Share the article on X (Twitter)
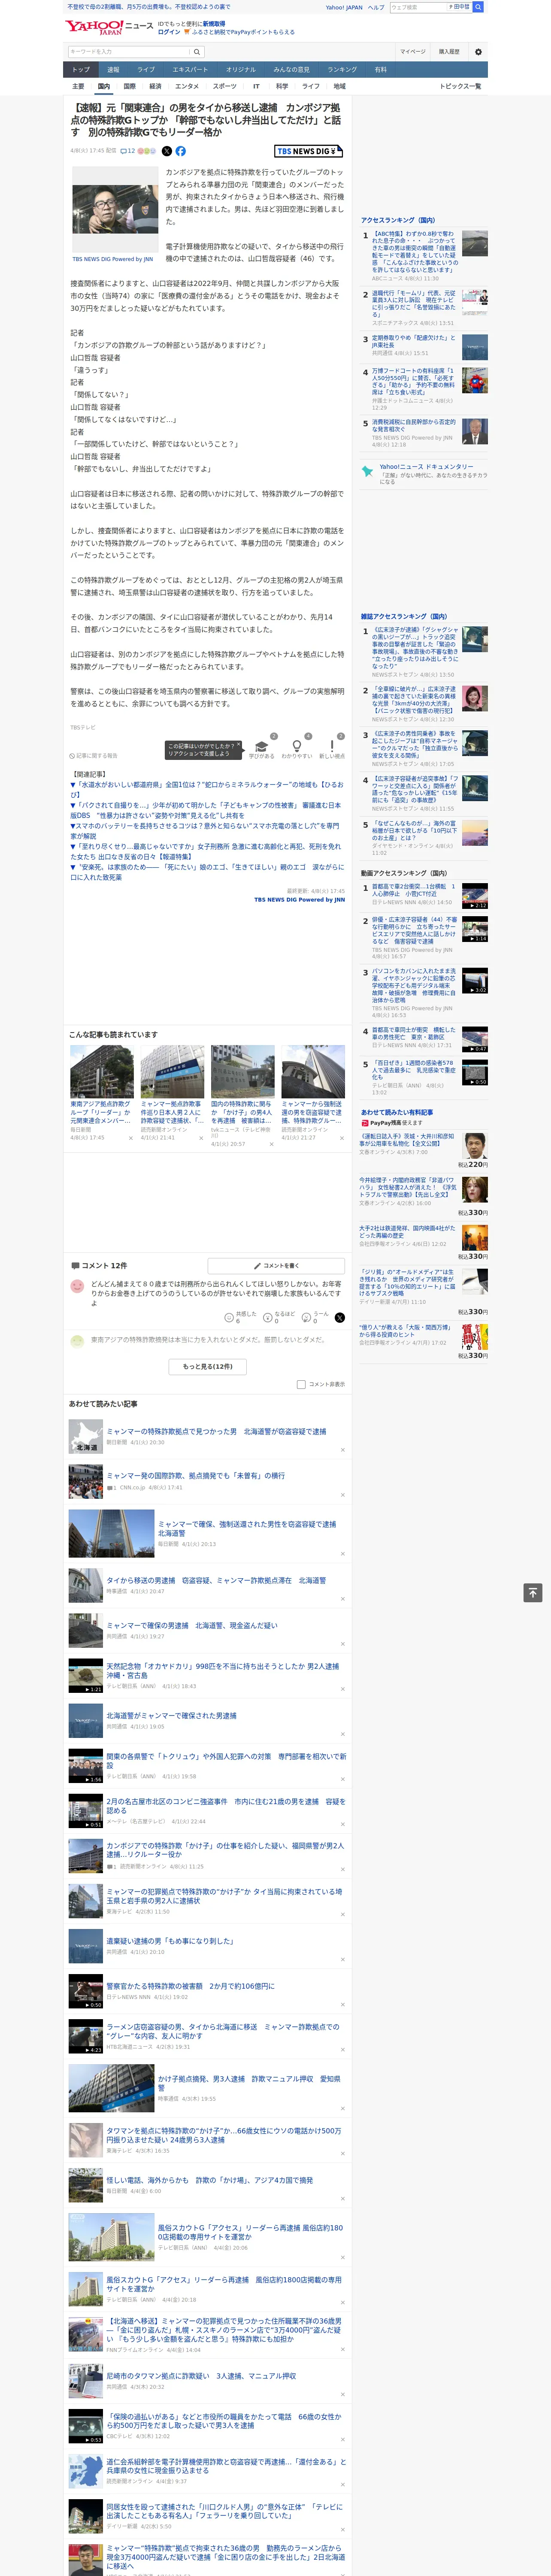The width and height of the screenshot is (551, 2576). point(166,151)
